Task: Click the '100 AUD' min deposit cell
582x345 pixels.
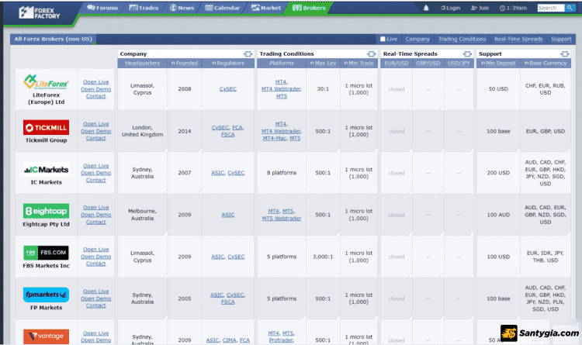Action: click(x=498, y=215)
